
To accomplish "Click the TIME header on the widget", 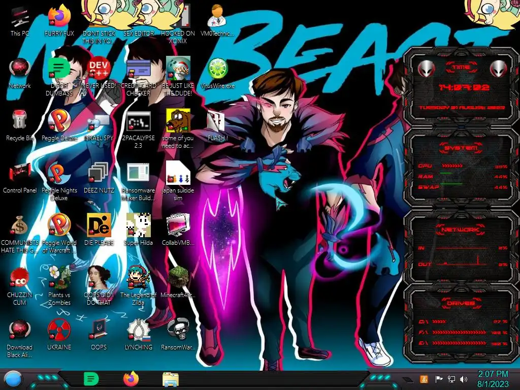I will [461, 68].
